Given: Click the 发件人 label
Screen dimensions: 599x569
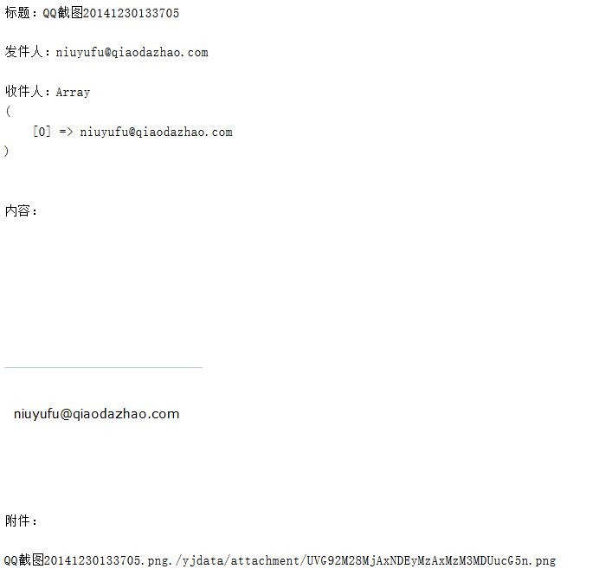Looking at the screenshot, I should click(23, 52).
